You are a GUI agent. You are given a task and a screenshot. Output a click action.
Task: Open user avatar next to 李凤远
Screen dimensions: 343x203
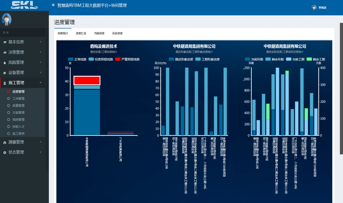pyautogui.click(x=314, y=8)
